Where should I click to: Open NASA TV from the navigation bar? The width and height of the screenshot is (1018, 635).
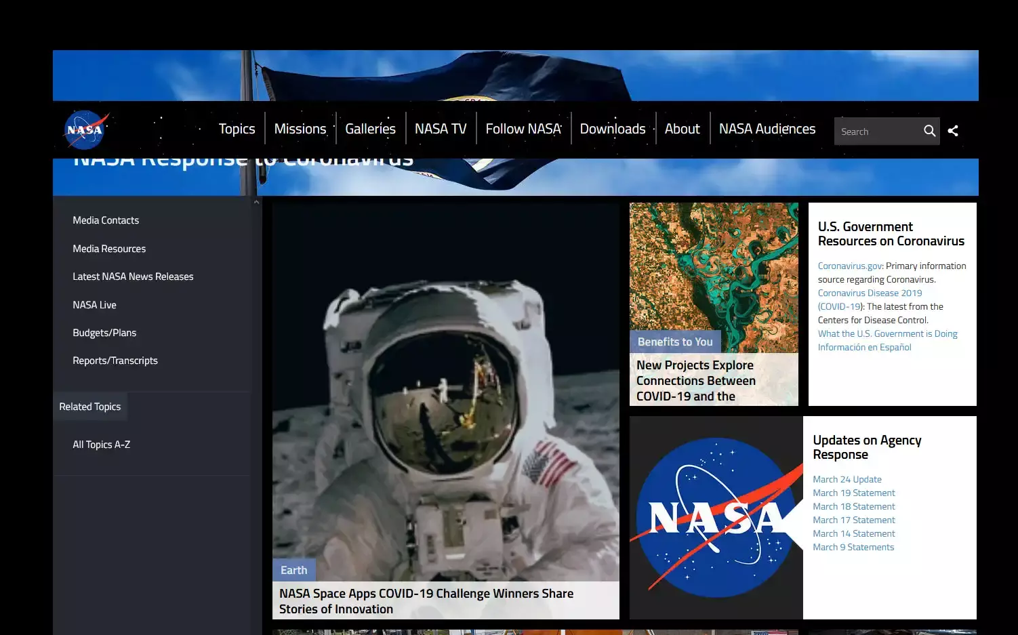pyautogui.click(x=441, y=128)
